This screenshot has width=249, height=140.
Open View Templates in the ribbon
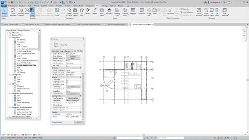13,12
